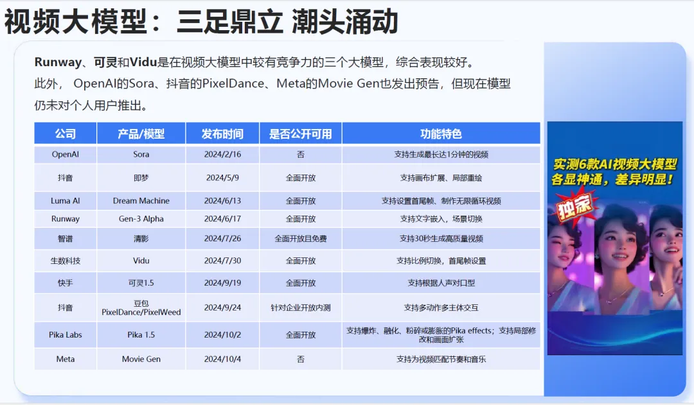The height and width of the screenshot is (405, 694).
Task: Click 支持设置首尾帧、制作无限循环视频 cell
Action: (x=441, y=201)
